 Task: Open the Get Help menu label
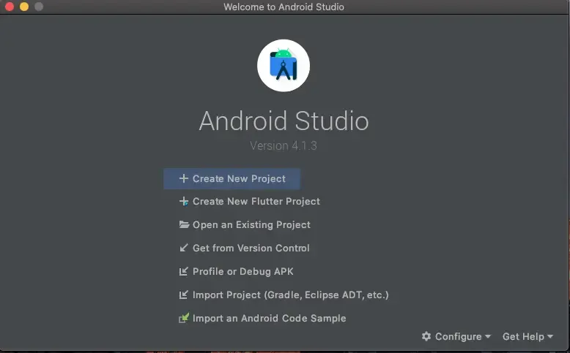tap(523, 337)
